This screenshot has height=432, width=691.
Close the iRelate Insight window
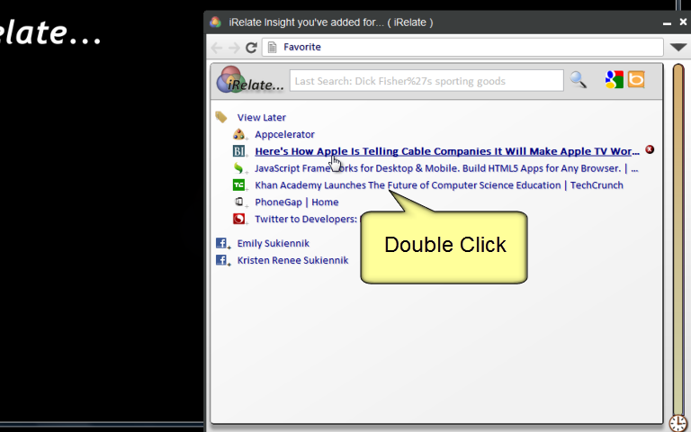click(x=683, y=22)
